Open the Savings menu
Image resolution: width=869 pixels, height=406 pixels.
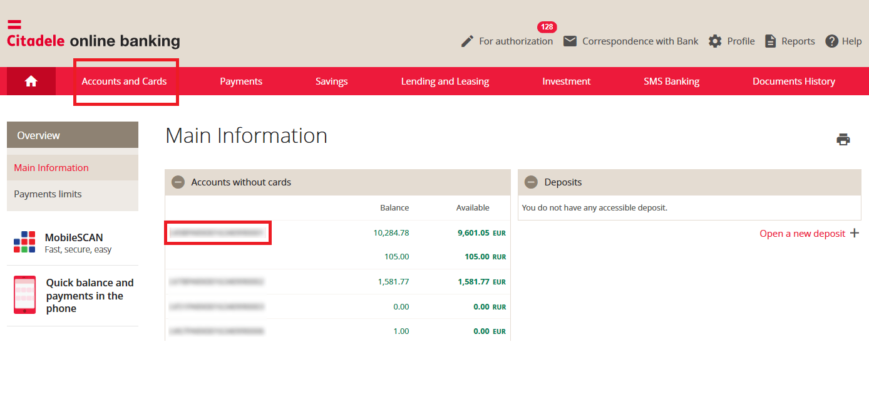click(x=332, y=81)
